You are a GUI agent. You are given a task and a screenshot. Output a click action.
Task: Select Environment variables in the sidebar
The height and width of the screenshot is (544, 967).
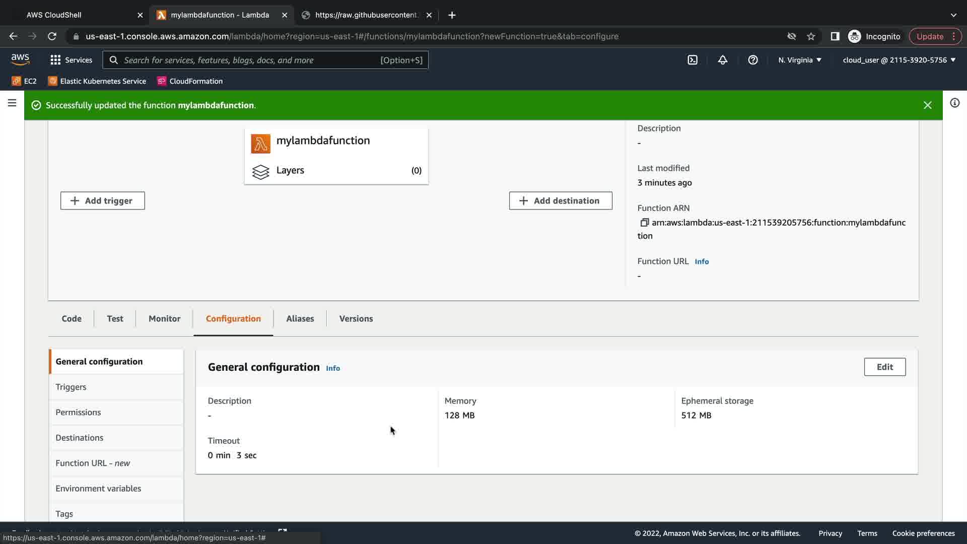click(x=98, y=488)
